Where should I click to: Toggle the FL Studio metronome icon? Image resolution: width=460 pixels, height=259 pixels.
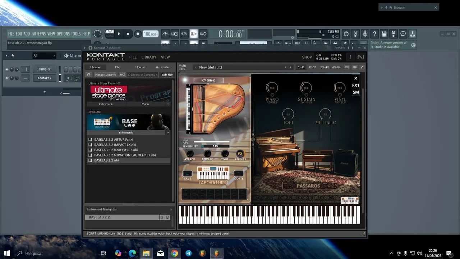click(165, 34)
